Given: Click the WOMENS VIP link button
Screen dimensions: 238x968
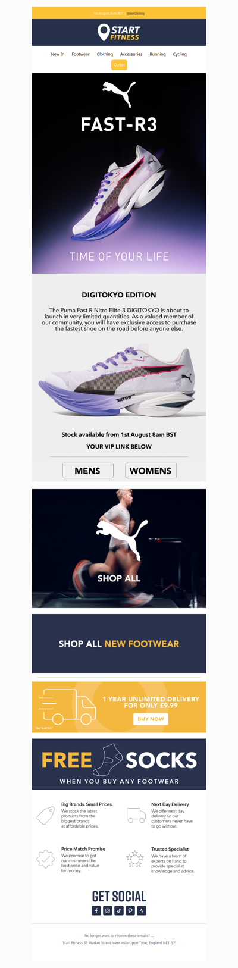Looking at the screenshot, I should point(151,471).
